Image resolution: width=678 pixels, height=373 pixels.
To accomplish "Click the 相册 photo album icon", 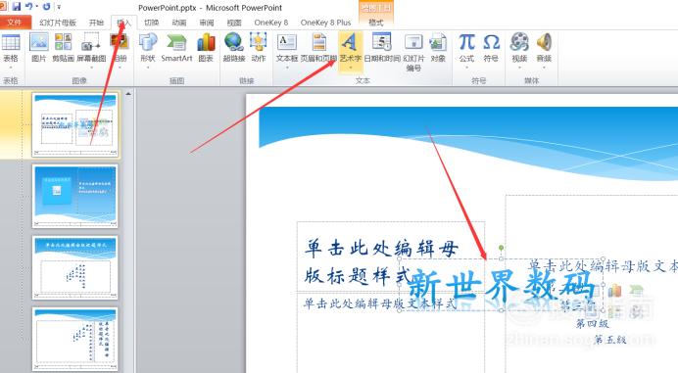I will click(120, 42).
